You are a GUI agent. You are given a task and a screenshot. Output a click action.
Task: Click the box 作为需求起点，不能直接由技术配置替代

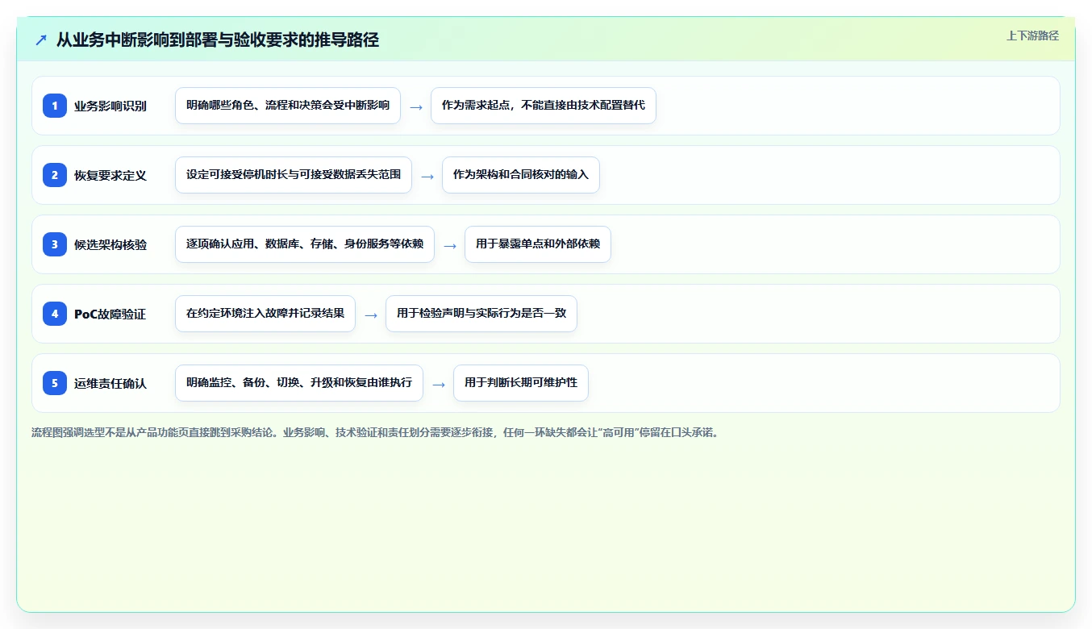coord(544,106)
